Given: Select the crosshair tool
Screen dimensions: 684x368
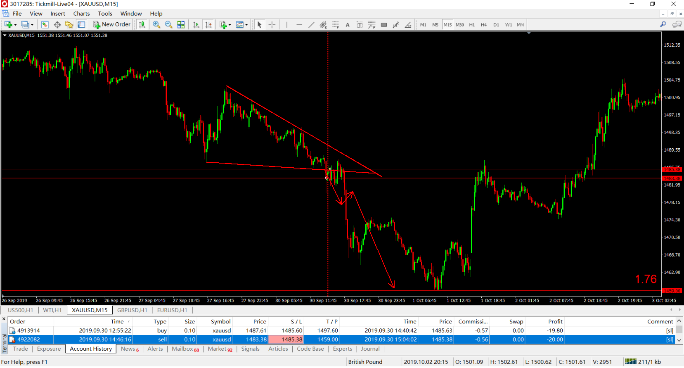Looking at the screenshot, I should pyautogui.click(x=272, y=25).
